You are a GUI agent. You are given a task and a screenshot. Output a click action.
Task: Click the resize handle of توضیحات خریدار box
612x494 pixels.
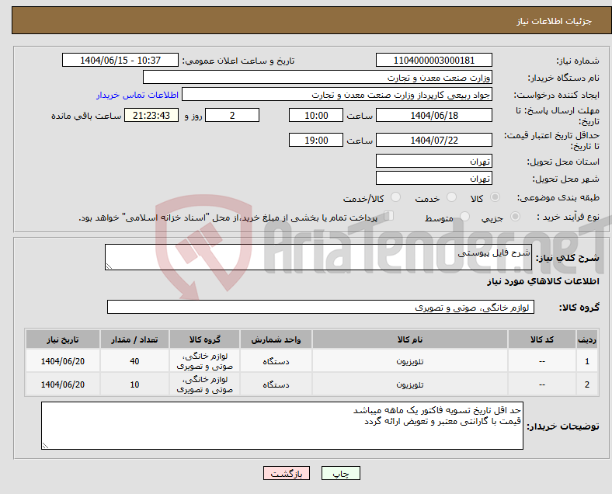(45, 445)
